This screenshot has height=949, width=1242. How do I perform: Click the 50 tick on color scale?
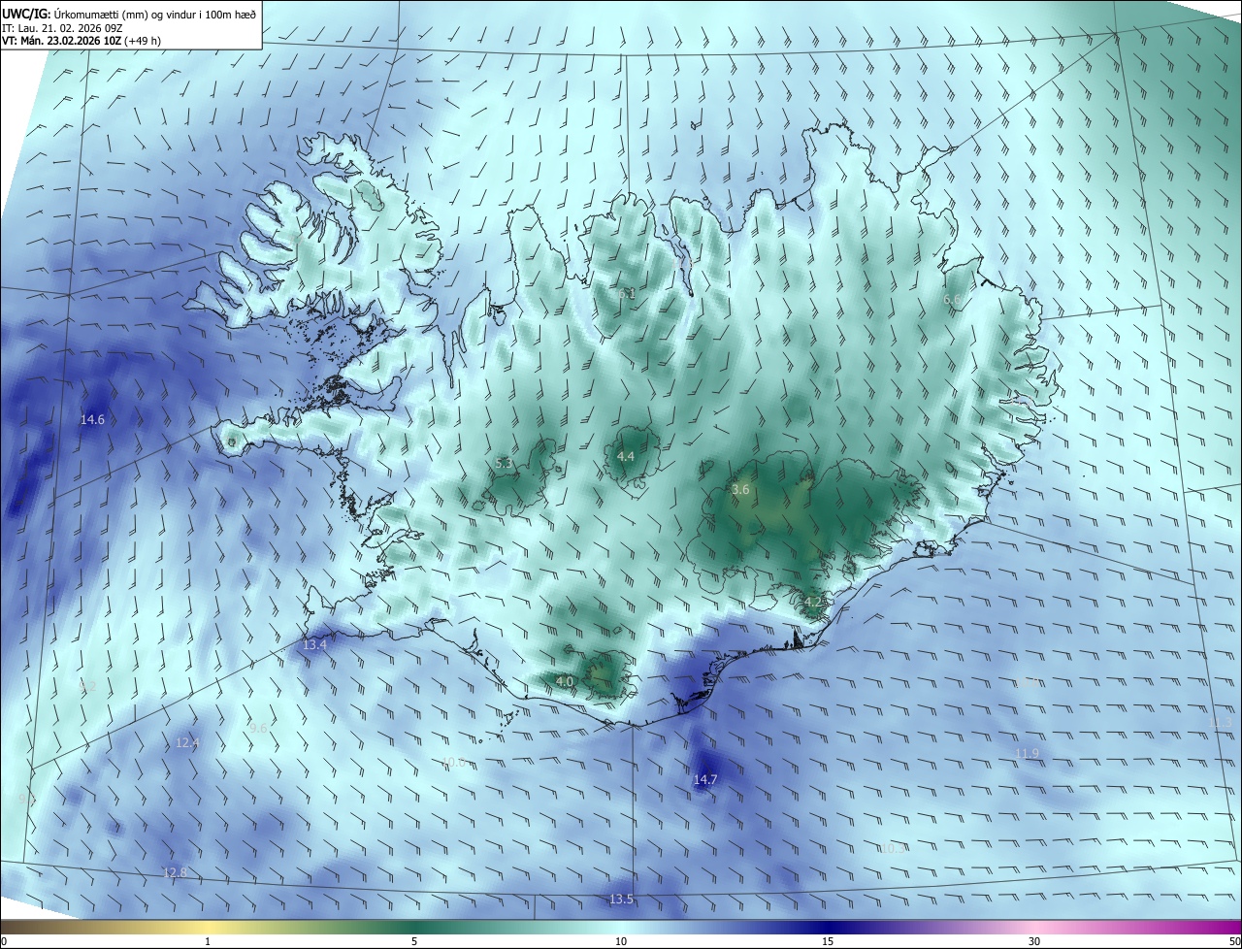coord(1234,942)
